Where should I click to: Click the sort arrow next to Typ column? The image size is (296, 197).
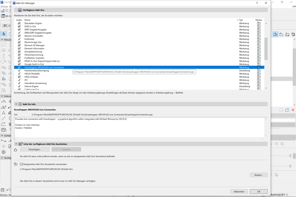pyautogui.click(x=238, y=20)
